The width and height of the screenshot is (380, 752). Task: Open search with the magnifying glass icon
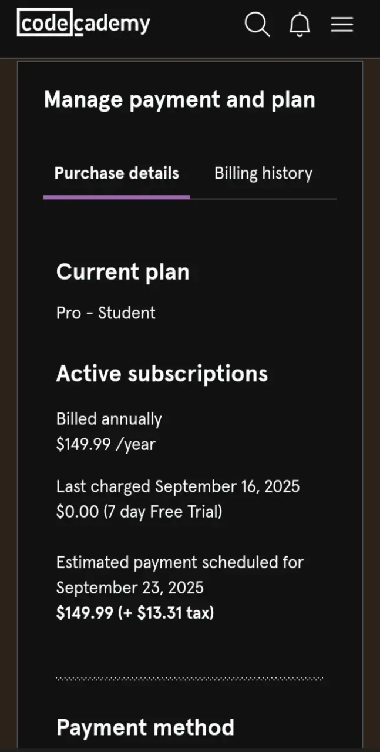click(x=257, y=25)
